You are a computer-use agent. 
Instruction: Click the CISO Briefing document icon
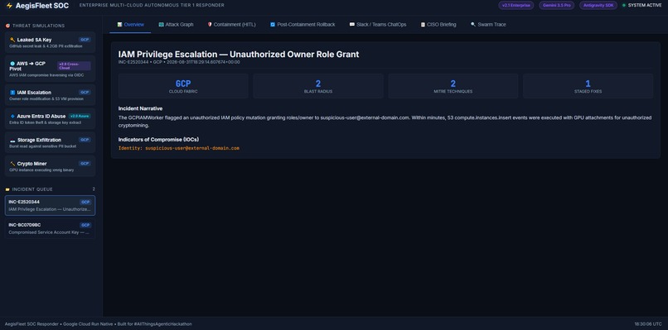click(423, 25)
